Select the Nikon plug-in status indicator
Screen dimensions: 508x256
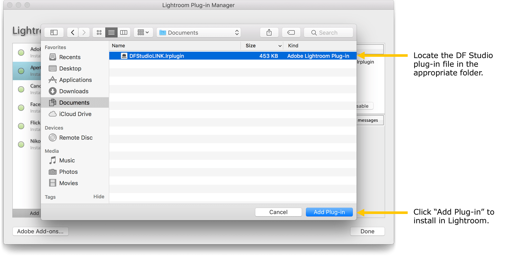click(x=21, y=144)
